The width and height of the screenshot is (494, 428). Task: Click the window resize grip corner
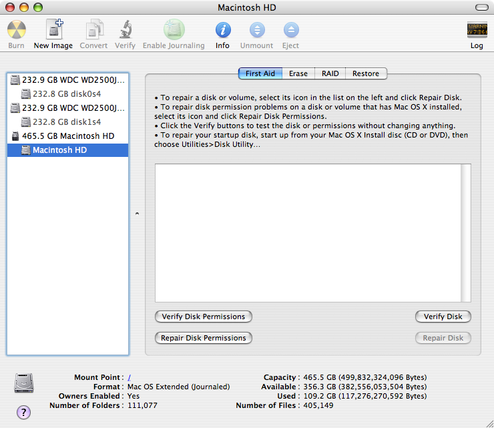489,423
